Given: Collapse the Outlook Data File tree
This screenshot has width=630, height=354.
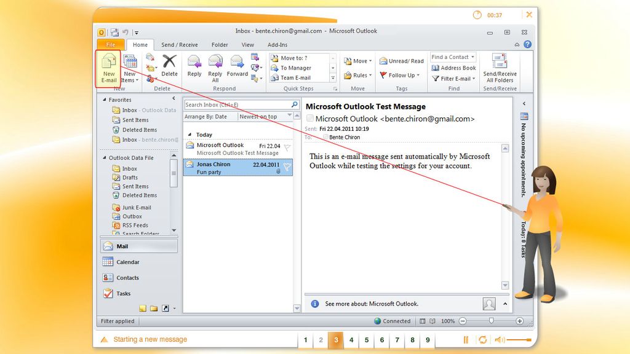Looking at the screenshot, I should tap(105, 158).
